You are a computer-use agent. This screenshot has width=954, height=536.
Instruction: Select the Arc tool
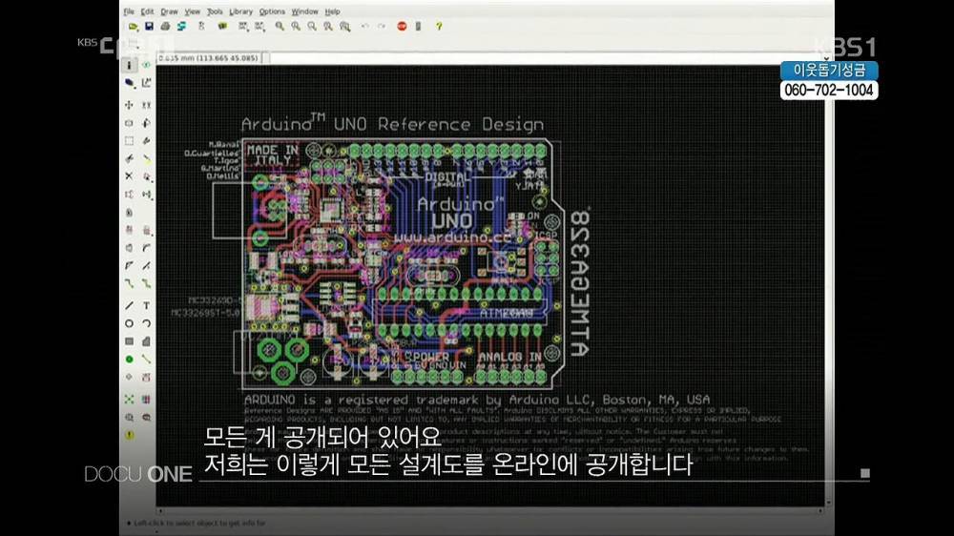[146, 323]
